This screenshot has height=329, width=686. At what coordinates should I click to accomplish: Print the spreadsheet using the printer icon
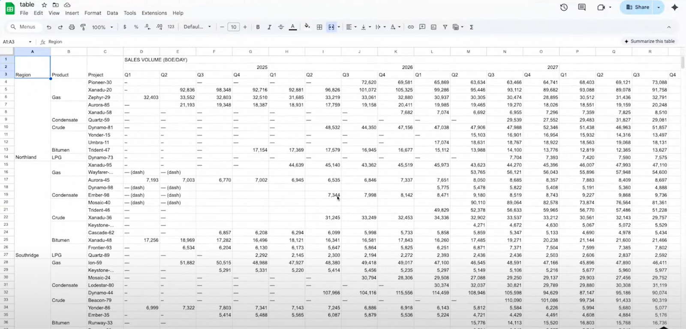[x=72, y=27]
